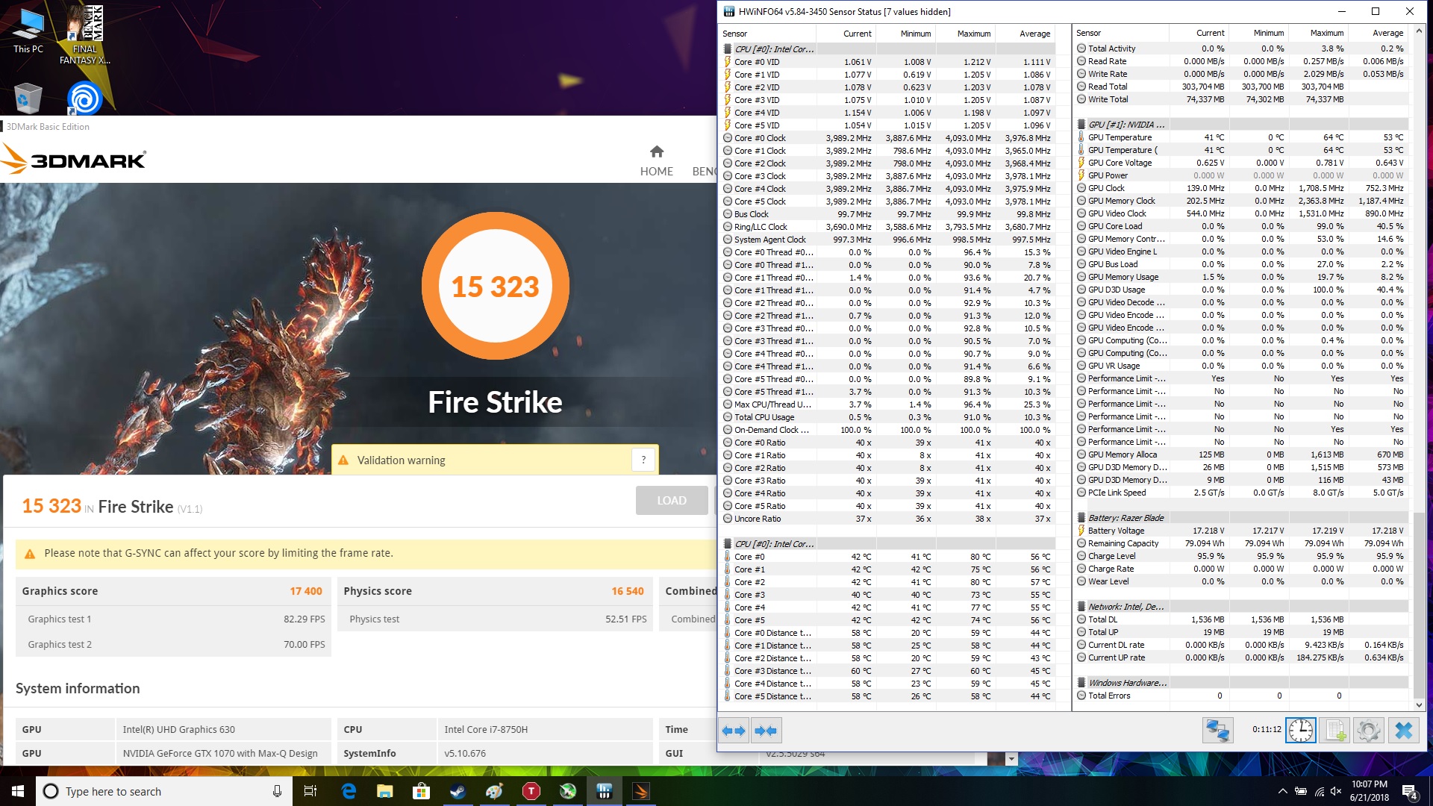Select the GPU Core Load row
The width and height of the screenshot is (1433, 806).
1242,226
